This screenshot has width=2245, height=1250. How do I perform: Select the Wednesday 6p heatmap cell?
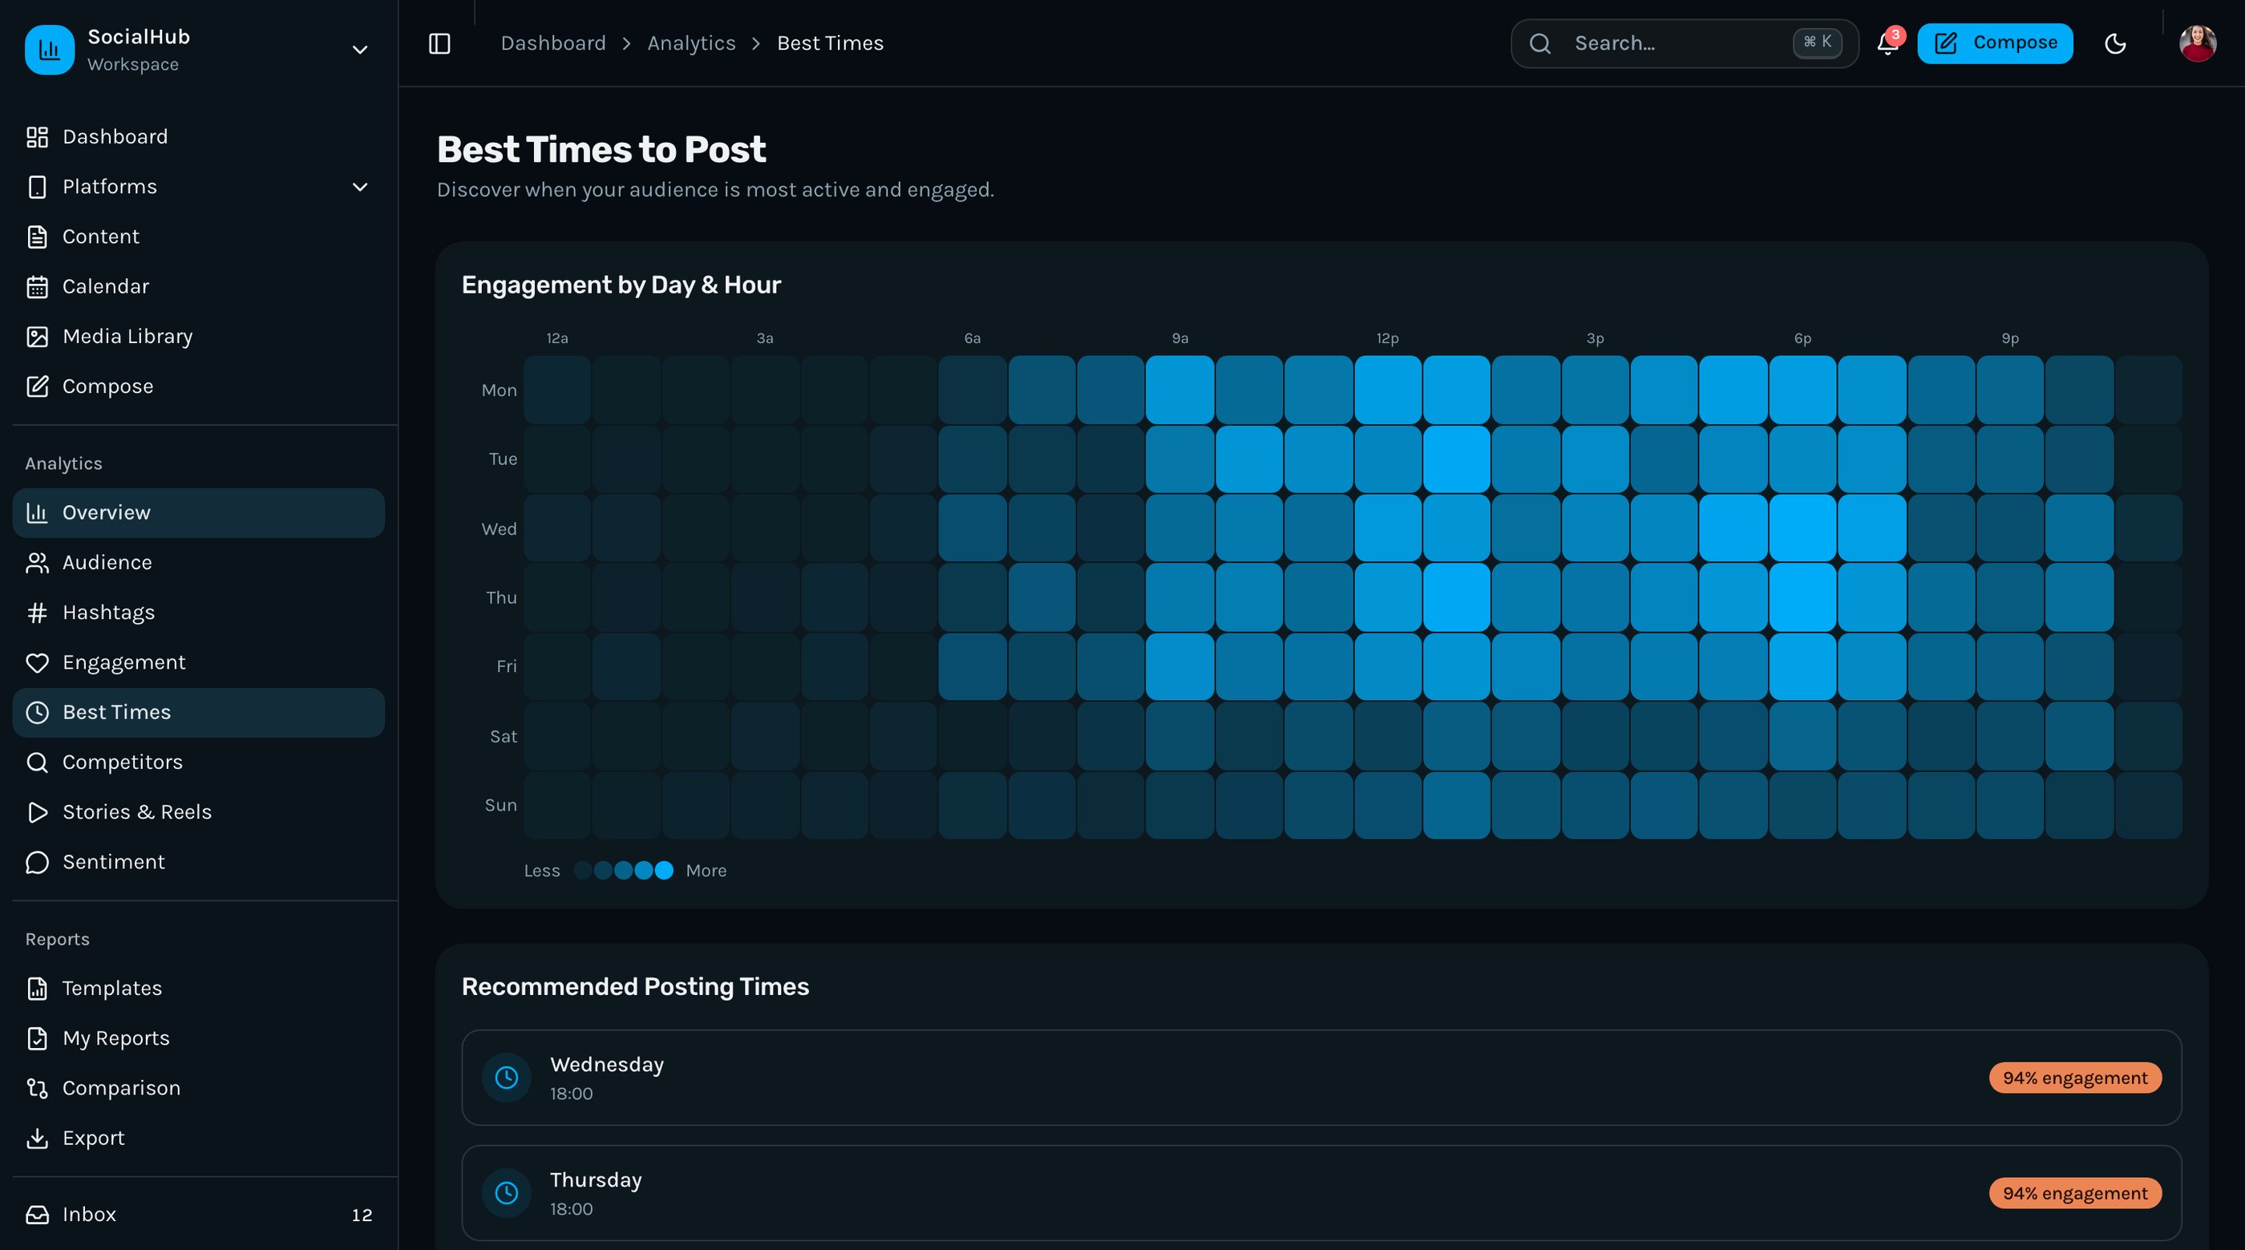[1802, 528]
